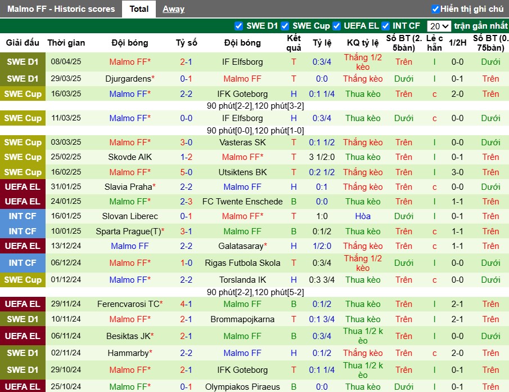Open 5-0 score versus Utsiktens BK

click(186, 172)
